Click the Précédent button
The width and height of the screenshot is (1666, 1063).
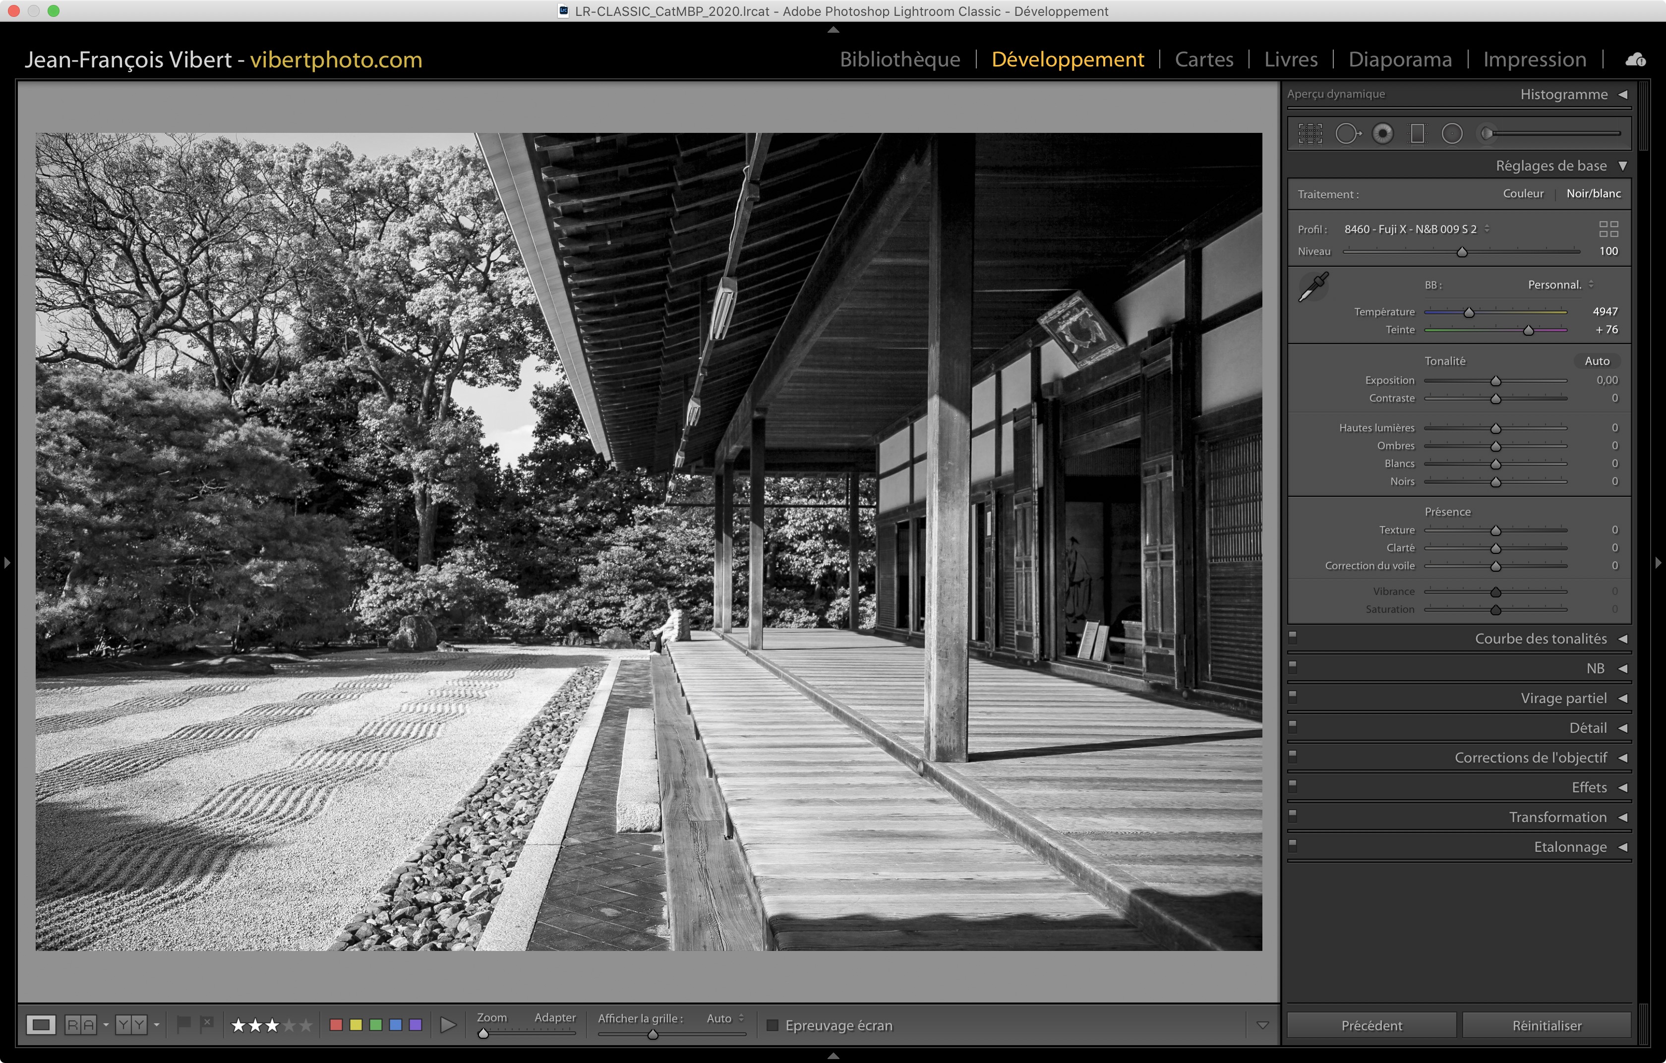[x=1371, y=1026]
